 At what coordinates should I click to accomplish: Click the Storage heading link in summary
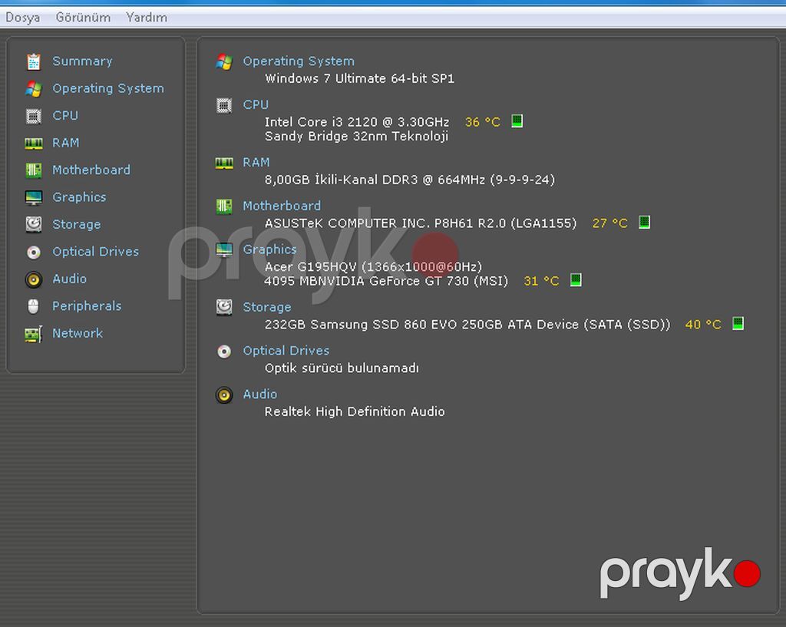[266, 307]
